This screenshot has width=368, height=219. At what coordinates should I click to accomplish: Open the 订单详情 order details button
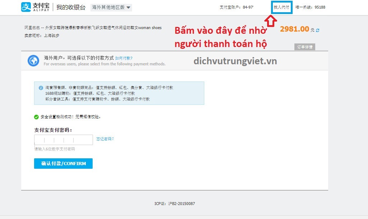pos(304,47)
